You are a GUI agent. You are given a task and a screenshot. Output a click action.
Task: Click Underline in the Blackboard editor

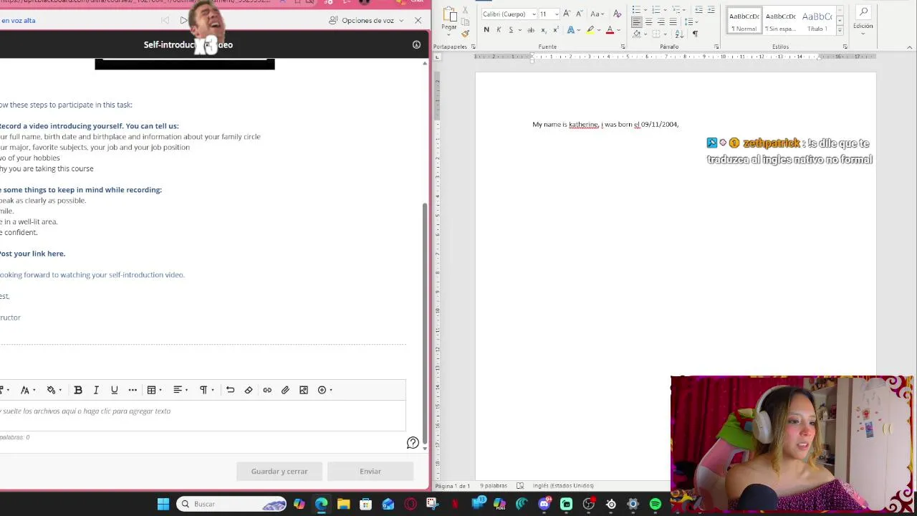[x=114, y=390]
